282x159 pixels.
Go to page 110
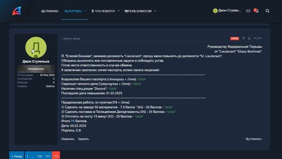[40, 156]
